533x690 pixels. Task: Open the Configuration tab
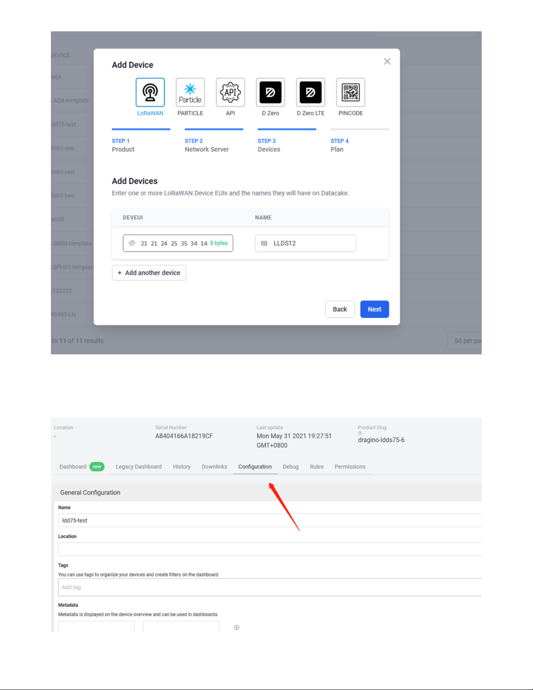coord(255,467)
